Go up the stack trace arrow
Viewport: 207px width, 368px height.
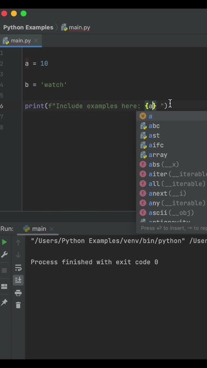coord(18,242)
